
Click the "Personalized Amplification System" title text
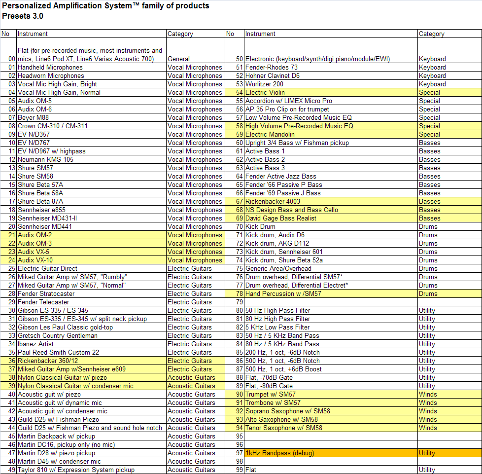point(105,6)
